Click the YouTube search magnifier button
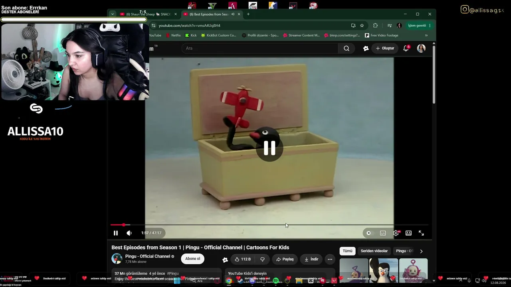Image resolution: width=511 pixels, height=287 pixels. [x=347, y=48]
